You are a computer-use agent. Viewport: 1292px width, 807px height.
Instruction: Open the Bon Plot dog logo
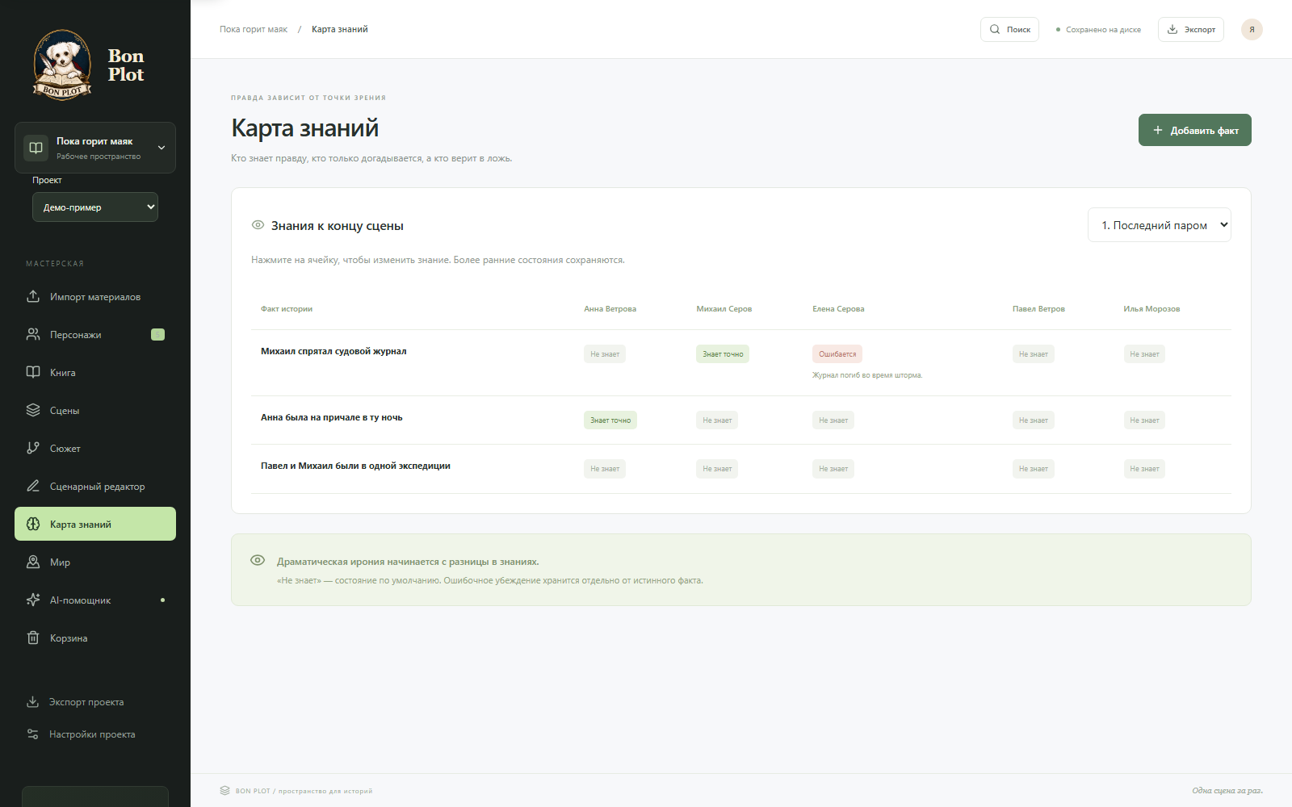[62, 65]
